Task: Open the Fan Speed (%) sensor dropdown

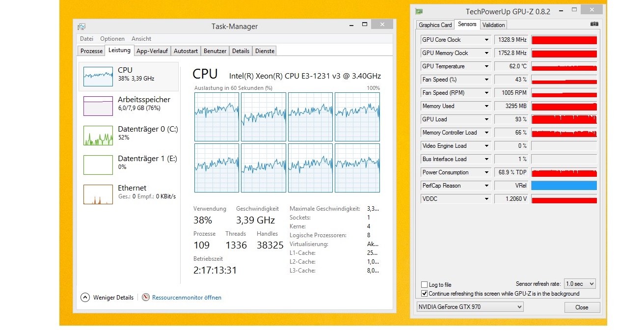Action: [486, 80]
